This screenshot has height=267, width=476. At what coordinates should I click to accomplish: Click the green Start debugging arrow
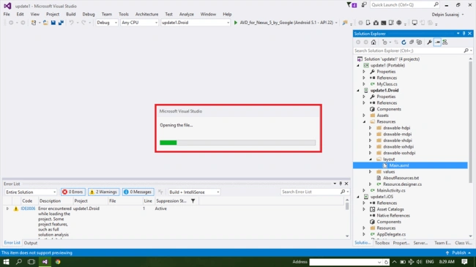click(x=236, y=23)
